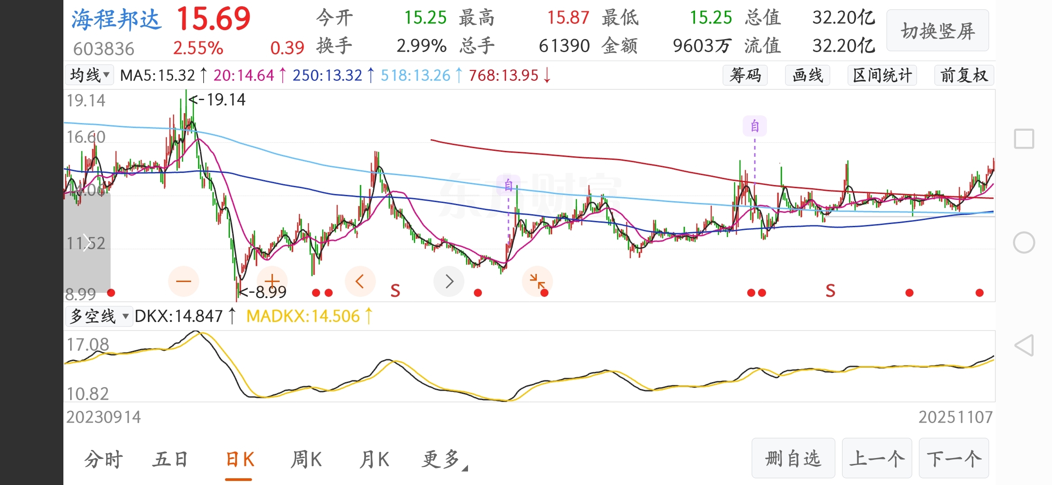Switch to the 分时 tab
Viewport: 1052px width, 485px height.
(x=104, y=459)
